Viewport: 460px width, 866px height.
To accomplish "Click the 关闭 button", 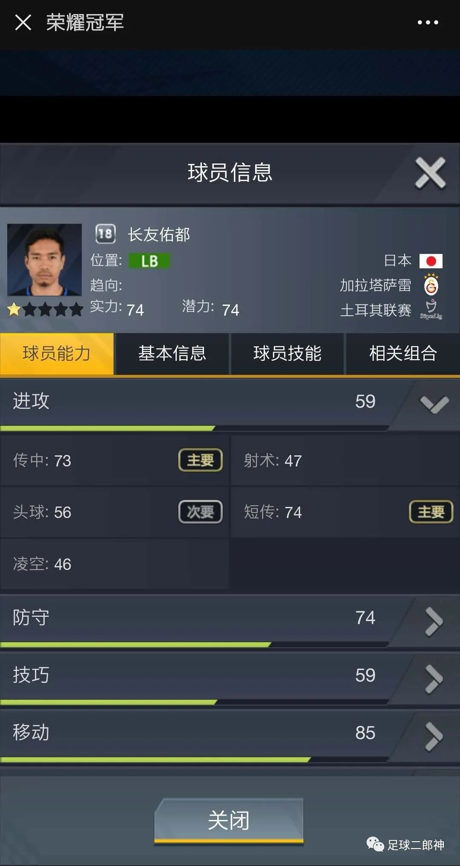I will tap(229, 820).
